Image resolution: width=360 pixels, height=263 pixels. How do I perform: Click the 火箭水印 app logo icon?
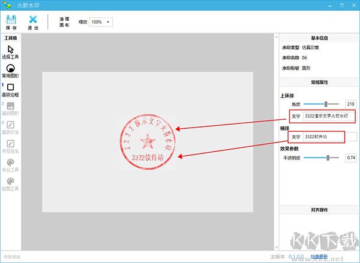[7, 5]
